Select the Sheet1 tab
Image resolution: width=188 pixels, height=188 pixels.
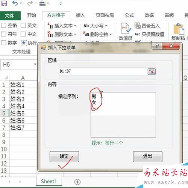[49, 181]
